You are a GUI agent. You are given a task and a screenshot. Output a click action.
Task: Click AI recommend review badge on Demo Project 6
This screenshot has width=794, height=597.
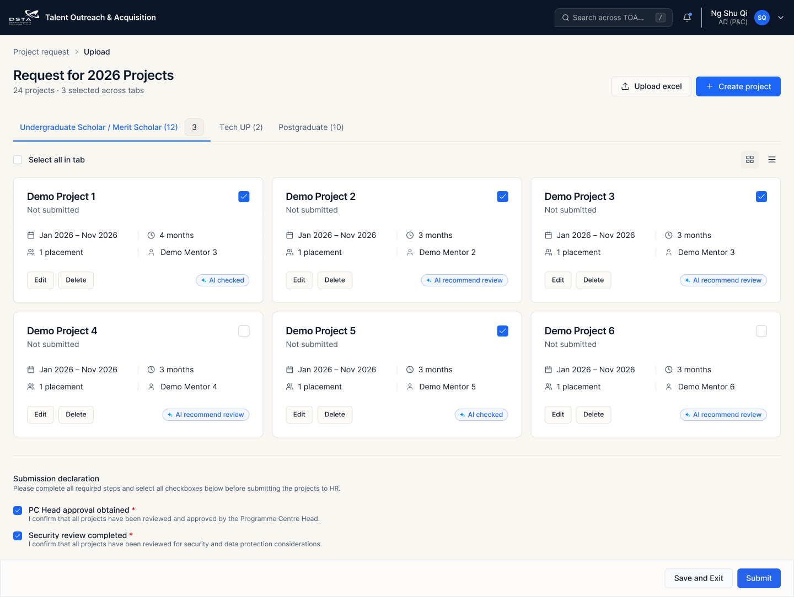point(723,415)
